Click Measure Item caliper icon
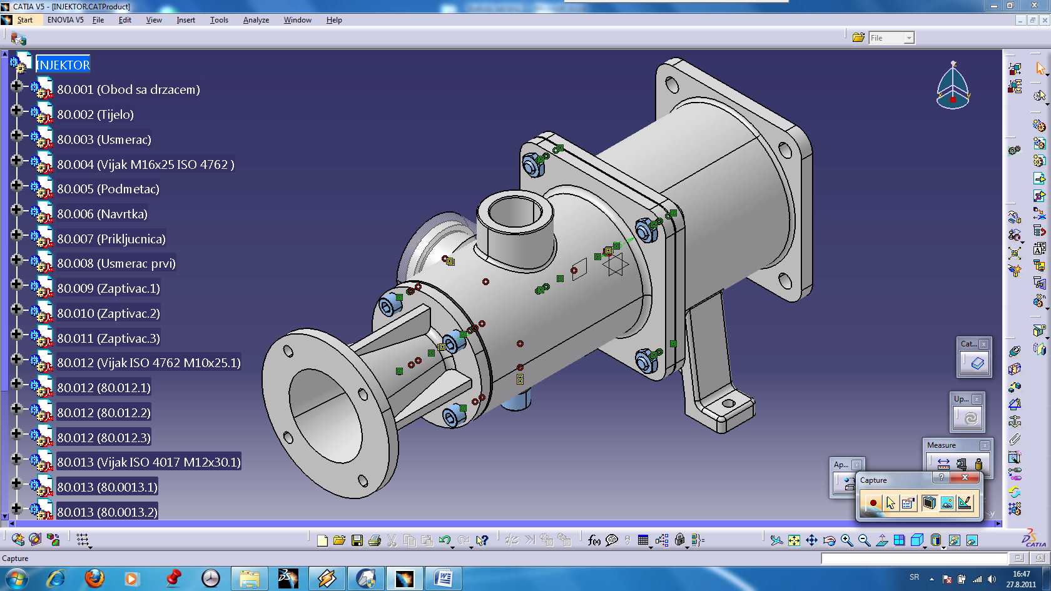Viewport: 1051px width, 591px height. [962, 464]
